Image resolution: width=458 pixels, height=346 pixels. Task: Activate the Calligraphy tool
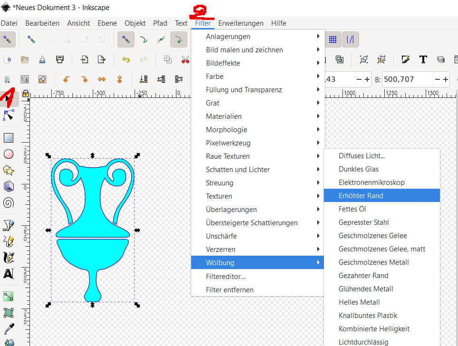click(9, 258)
